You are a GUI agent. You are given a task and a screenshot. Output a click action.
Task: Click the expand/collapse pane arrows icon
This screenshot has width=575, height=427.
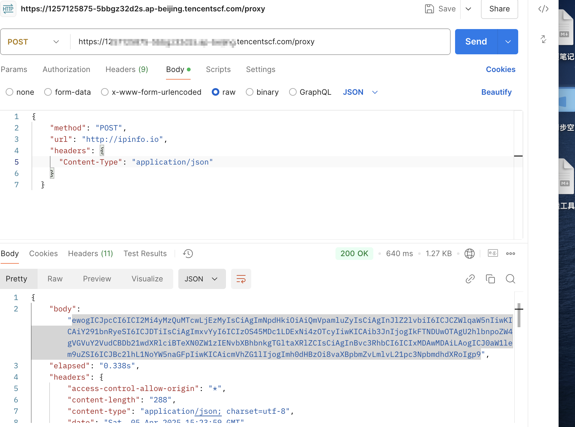(x=543, y=39)
